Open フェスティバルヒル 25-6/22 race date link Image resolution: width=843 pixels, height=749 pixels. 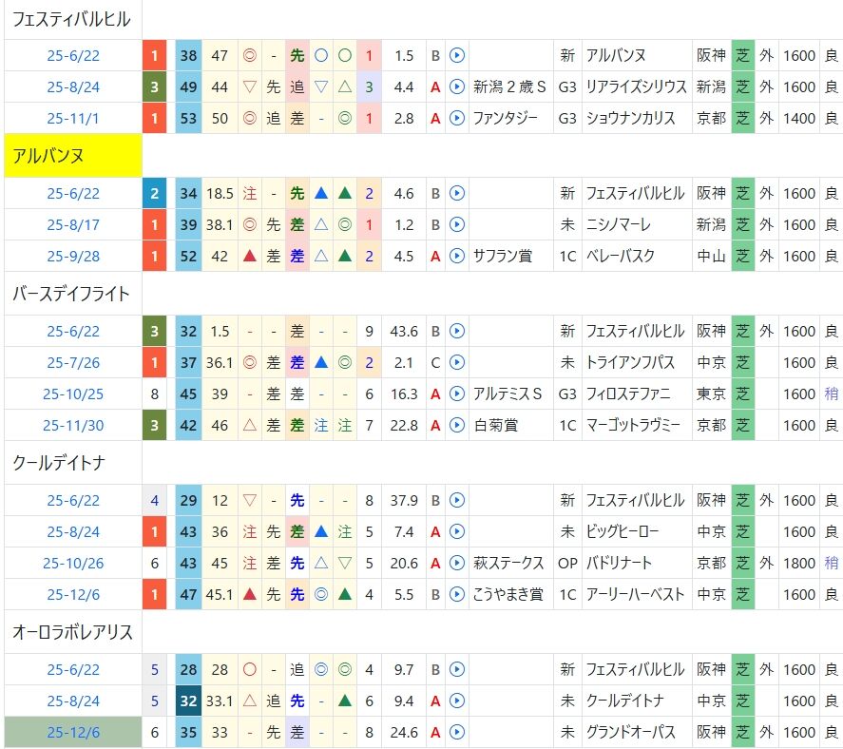tap(73, 55)
